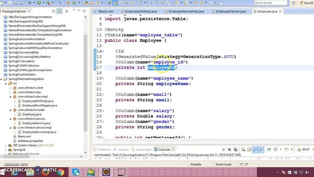Click the Quick Access search field

[270, 3]
